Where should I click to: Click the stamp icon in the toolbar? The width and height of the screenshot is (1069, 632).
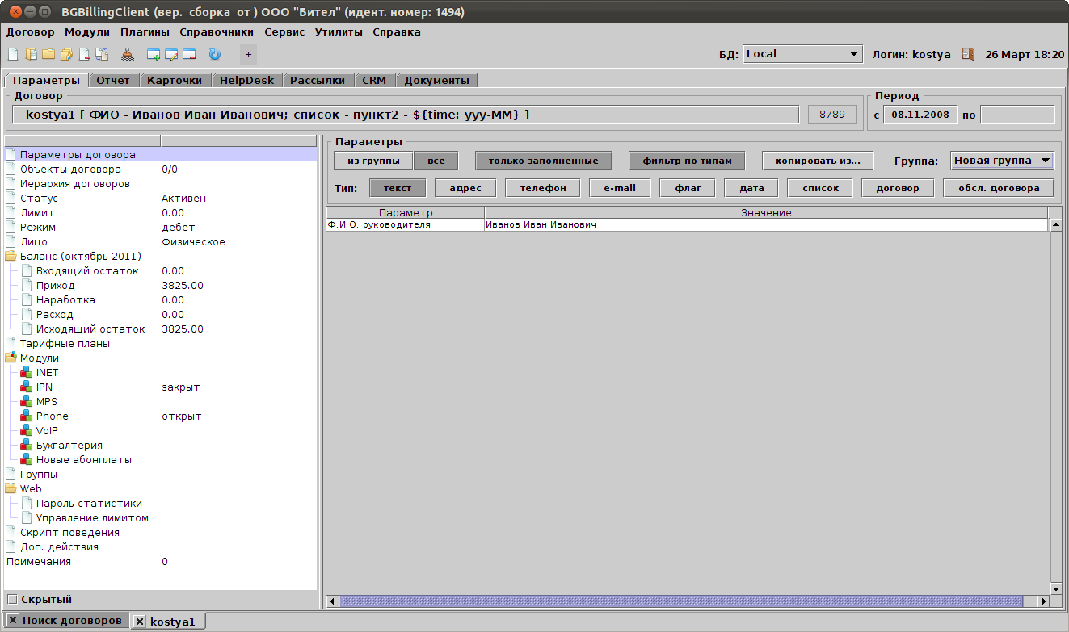pos(128,55)
